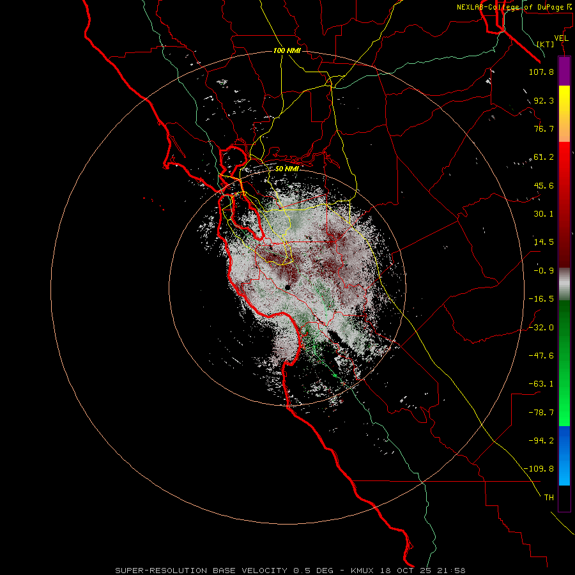Click the 76.7 velocity scale value
Screen dimensions: 575x575
[544, 128]
